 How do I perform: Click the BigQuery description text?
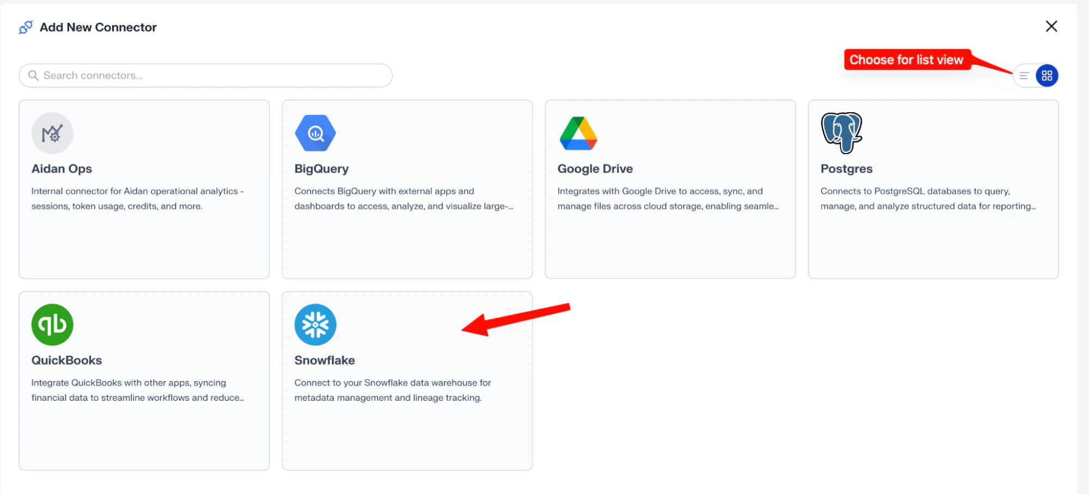pyautogui.click(x=404, y=199)
